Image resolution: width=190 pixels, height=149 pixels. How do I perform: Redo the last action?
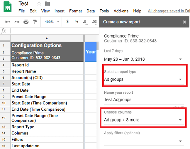(x=17, y=22)
